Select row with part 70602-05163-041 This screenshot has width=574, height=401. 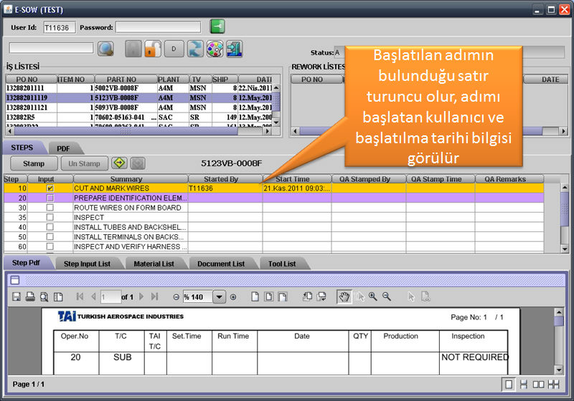139,117
